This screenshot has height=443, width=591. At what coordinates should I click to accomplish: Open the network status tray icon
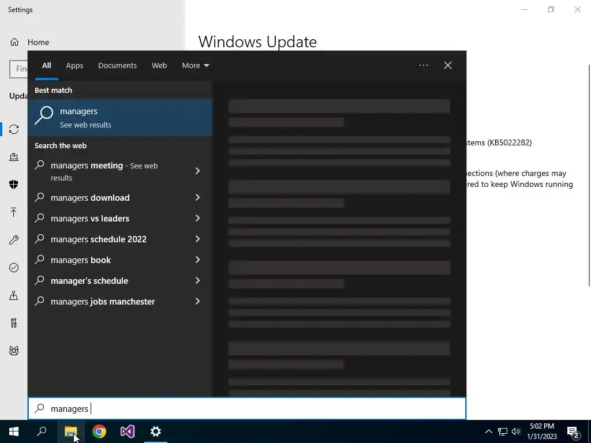point(503,431)
